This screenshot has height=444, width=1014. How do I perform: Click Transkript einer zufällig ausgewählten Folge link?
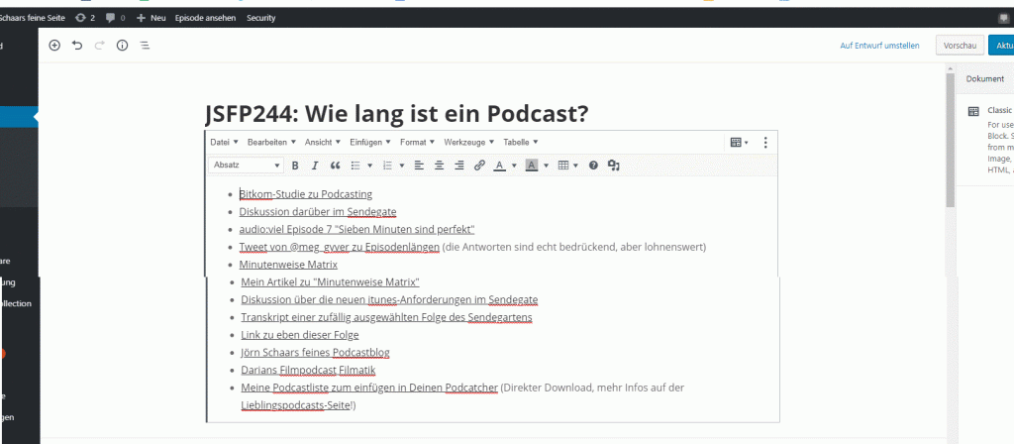pyautogui.click(x=387, y=318)
